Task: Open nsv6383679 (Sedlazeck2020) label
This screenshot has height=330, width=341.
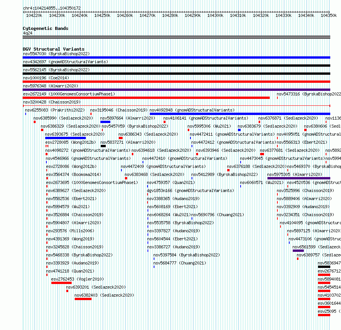Action: click(x=267, y=126)
